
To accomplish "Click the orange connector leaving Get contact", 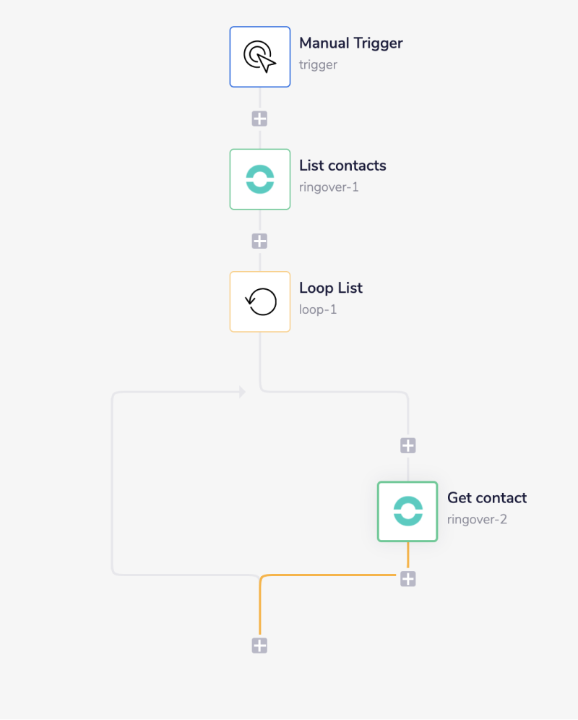I will tap(407, 557).
